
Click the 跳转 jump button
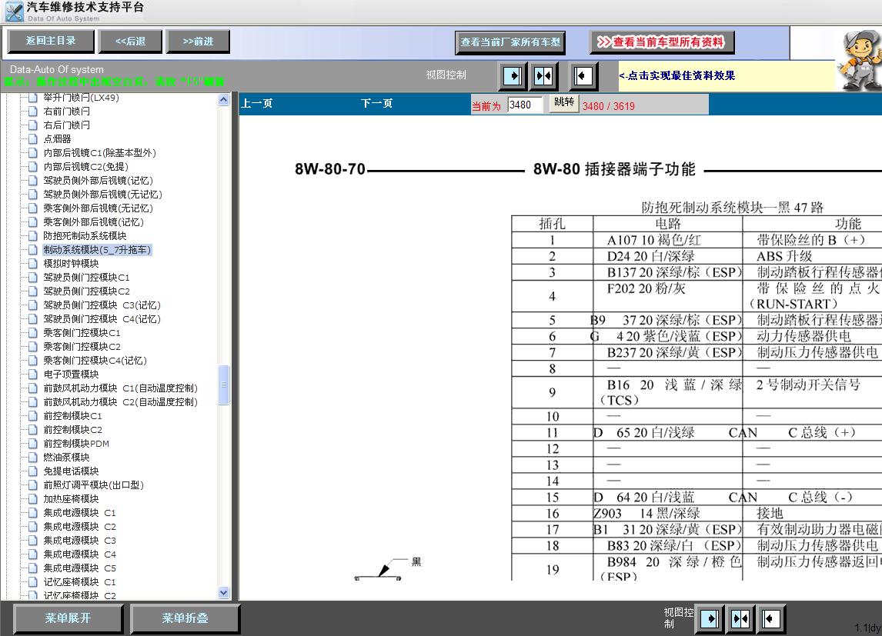tap(563, 103)
